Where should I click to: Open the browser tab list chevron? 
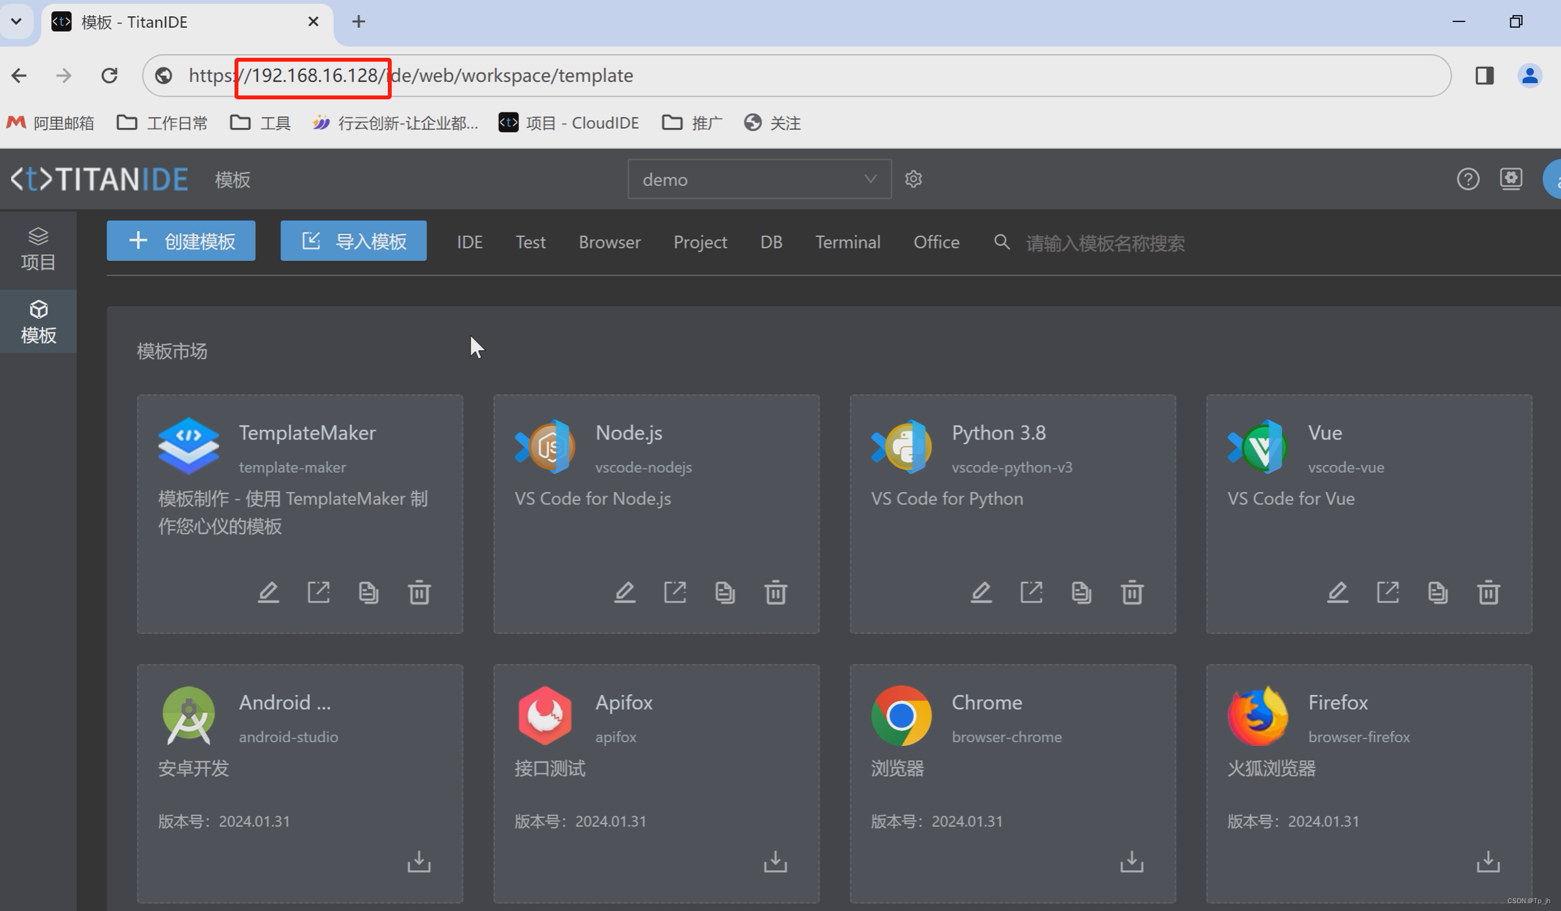click(x=16, y=21)
